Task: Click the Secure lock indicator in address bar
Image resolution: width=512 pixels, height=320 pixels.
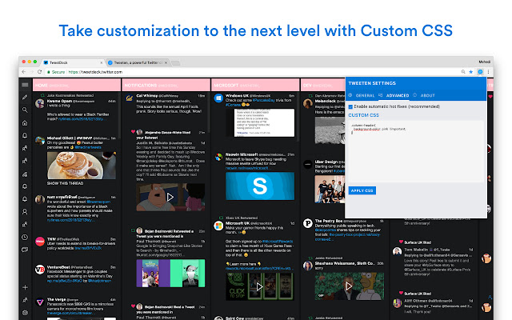Action: tap(56, 72)
